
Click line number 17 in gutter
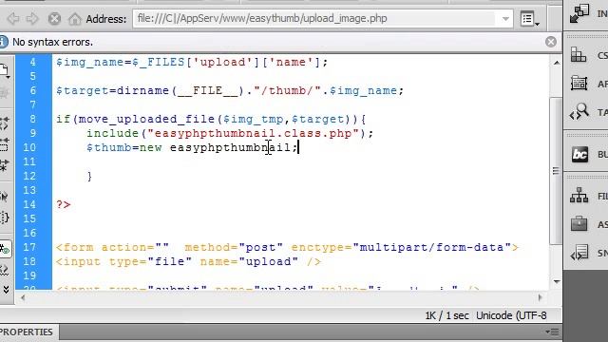click(x=29, y=247)
